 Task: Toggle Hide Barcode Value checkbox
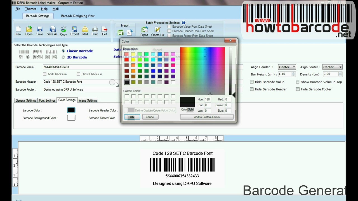coord(252,82)
